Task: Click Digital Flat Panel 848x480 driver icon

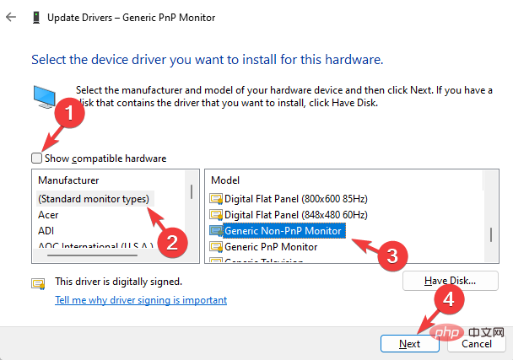Action: pyautogui.click(x=216, y=214)
